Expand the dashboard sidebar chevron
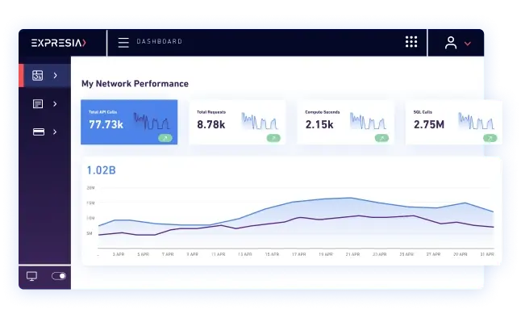This screenshot has width=521, height=318. click(x=55, y=76)
